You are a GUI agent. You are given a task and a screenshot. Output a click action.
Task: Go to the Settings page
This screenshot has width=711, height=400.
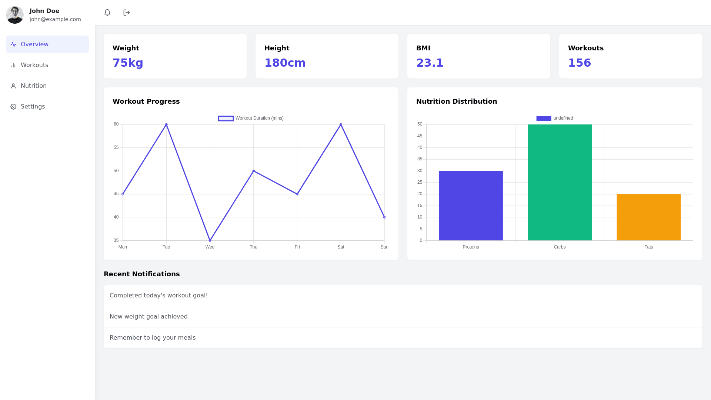click(x=33, y=107)
